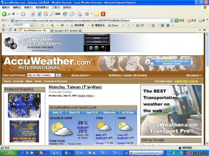Click the Internet Explorer quick launch icon
The height and width of the screenshot is (156, 209).
click(23, 153)
